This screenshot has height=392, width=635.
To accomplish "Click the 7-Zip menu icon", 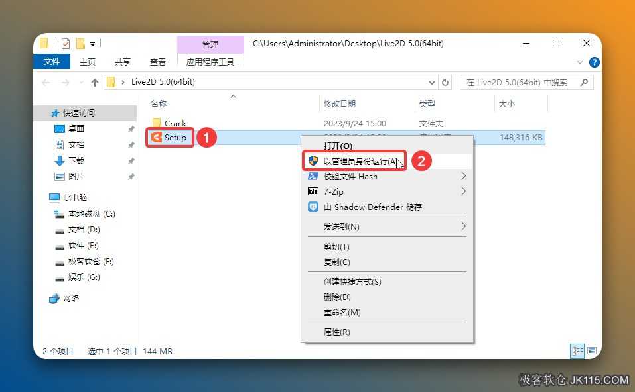I will 313,191.
